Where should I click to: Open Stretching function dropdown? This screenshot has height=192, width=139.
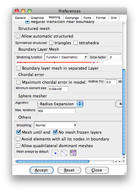coord(66,57)
